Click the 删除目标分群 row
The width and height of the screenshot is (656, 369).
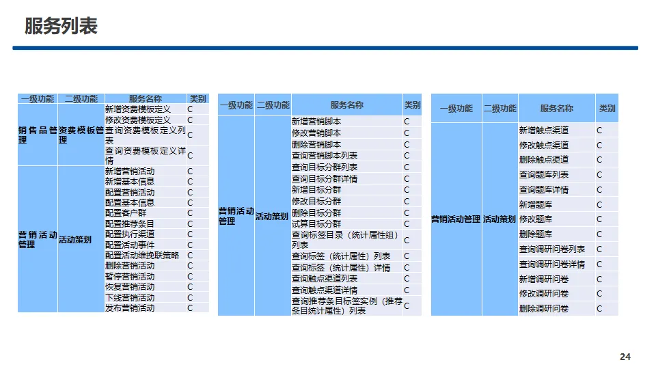click(x=347, y=213)
